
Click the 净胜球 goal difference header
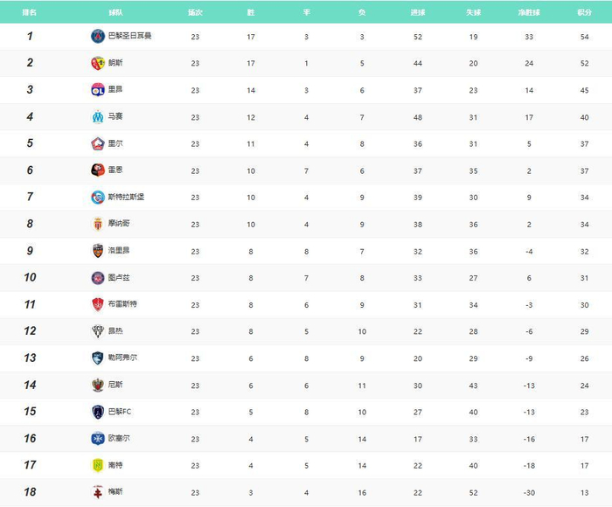click(x=528, y=13)
